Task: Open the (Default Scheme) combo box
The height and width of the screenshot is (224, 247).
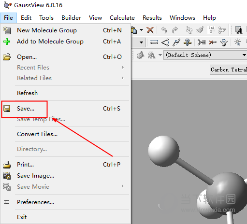Action: pyautogui.click(x=205, y=55)
